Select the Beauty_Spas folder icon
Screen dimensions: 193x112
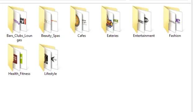coord(49,19)
